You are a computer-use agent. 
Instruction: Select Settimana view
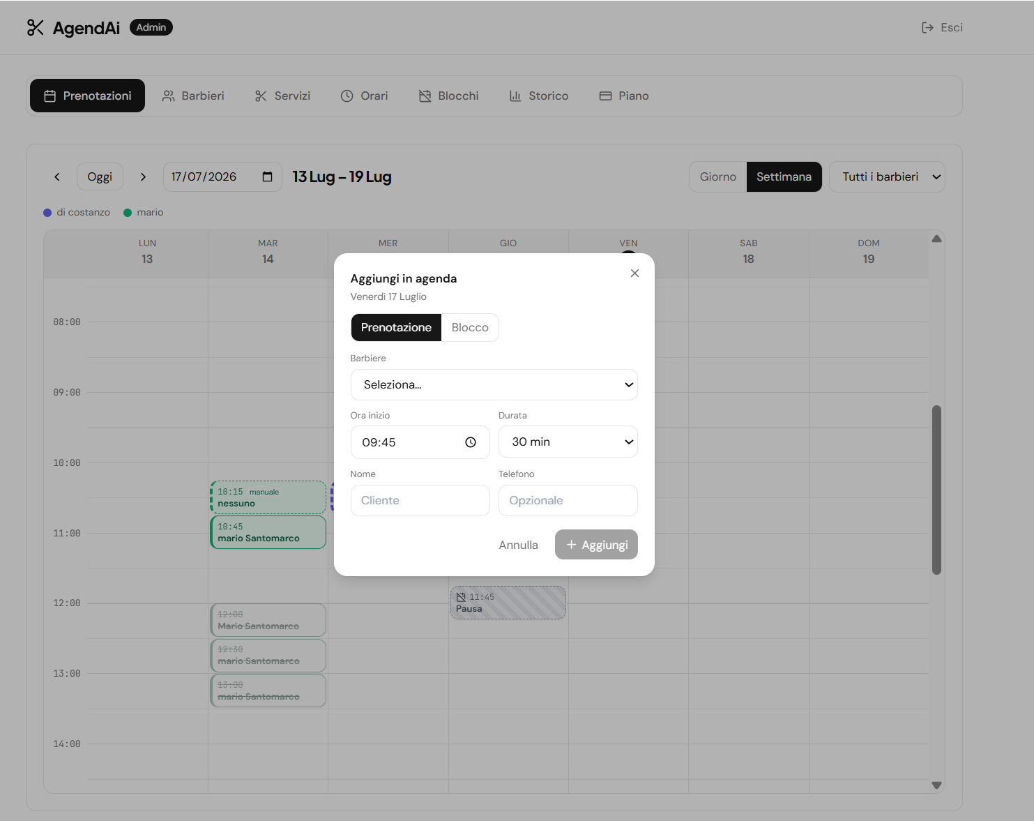784,176
